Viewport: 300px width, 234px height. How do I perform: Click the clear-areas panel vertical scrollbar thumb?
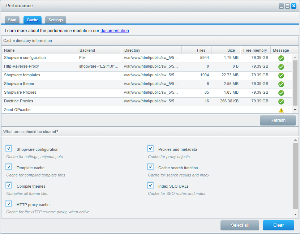click(x=295, y=176)
